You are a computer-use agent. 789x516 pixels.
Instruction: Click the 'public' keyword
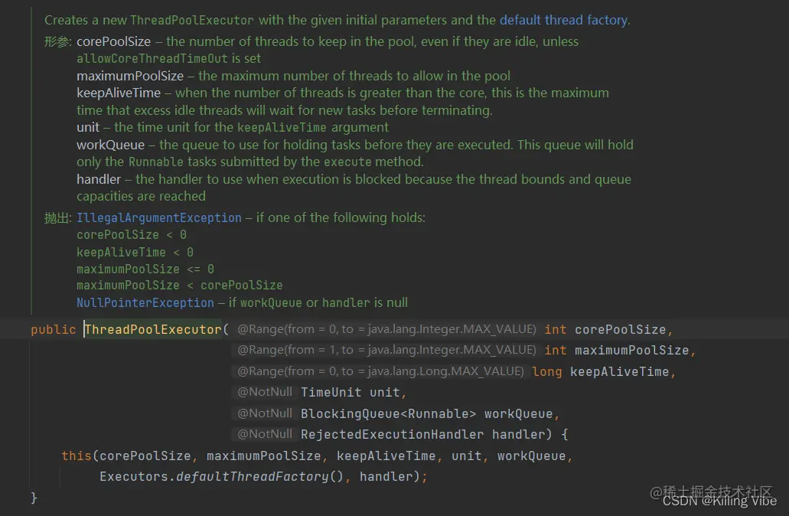[x=54, y=329]
